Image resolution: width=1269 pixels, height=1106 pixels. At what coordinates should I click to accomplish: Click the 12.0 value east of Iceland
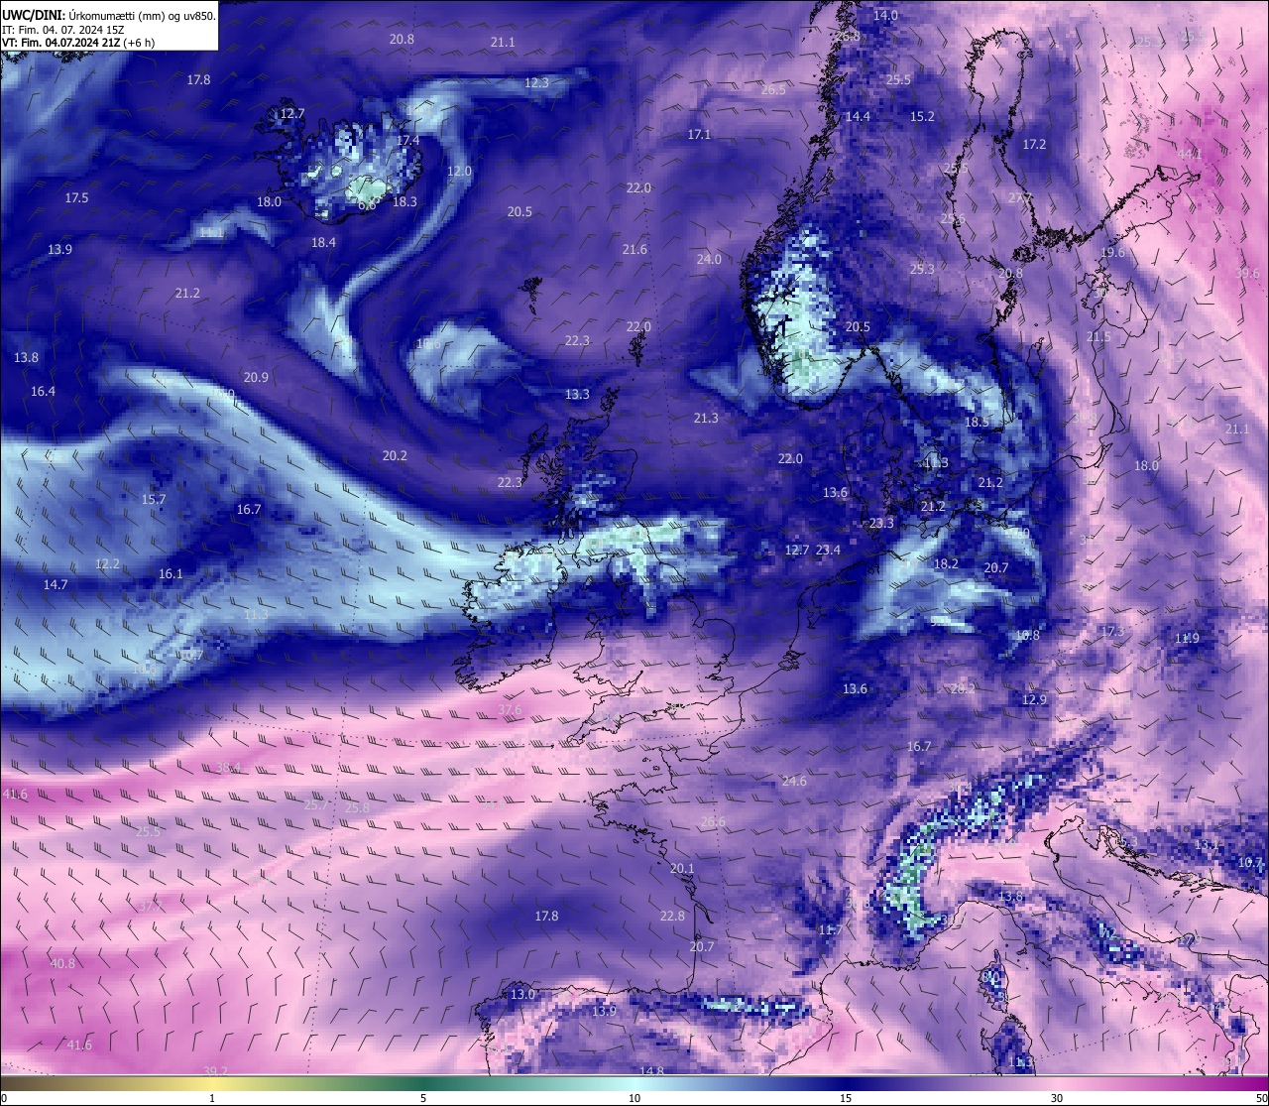click(x=459, y=172)
